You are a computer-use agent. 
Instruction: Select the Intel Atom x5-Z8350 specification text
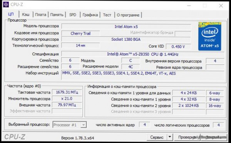pyautogui.click(x=142, y=54)
